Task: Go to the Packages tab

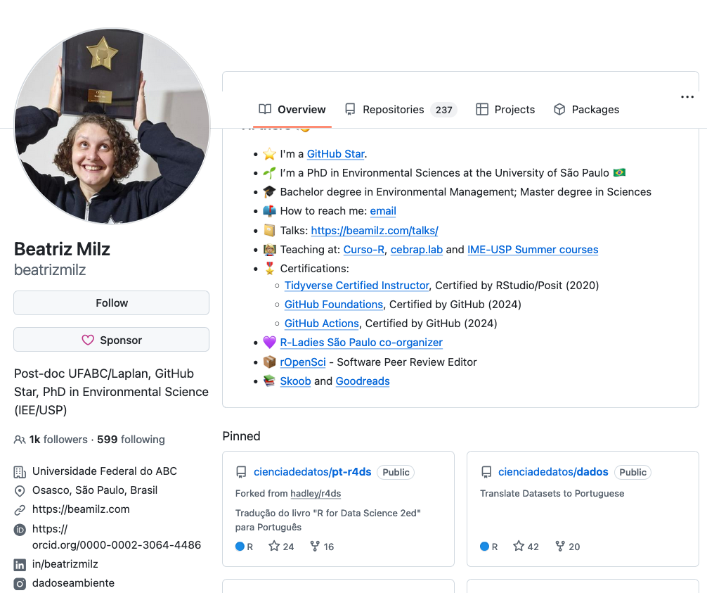Action: (586, 110)
